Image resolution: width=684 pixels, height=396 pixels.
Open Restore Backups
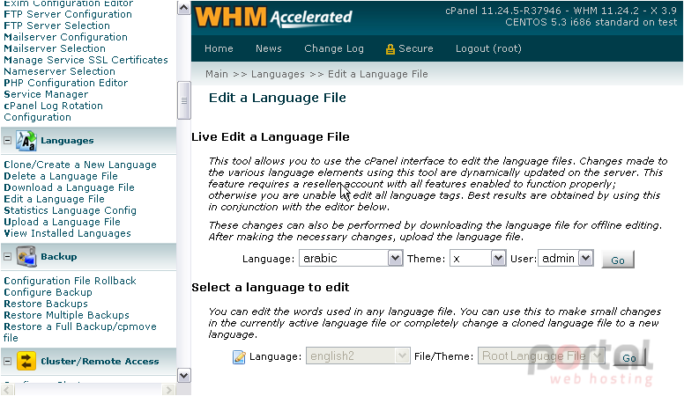pyautogui.click(x=46, y=304)
